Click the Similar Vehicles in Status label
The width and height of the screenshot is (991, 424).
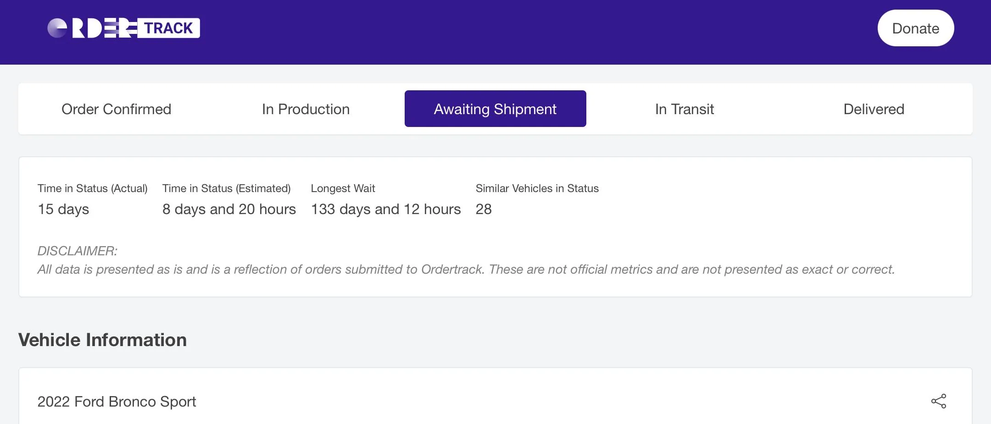pyautogui.click(x=537, y=188)
